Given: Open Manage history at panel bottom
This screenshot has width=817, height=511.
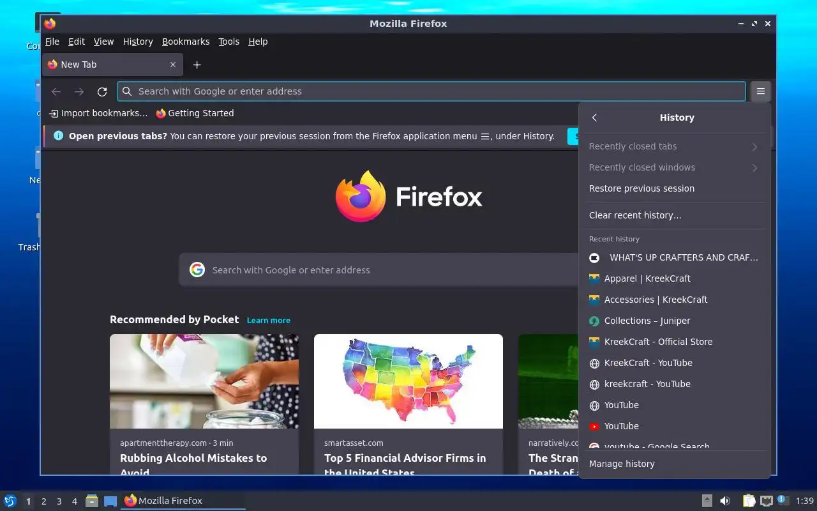Looking at the screenshot, I should tap(675, 464).
